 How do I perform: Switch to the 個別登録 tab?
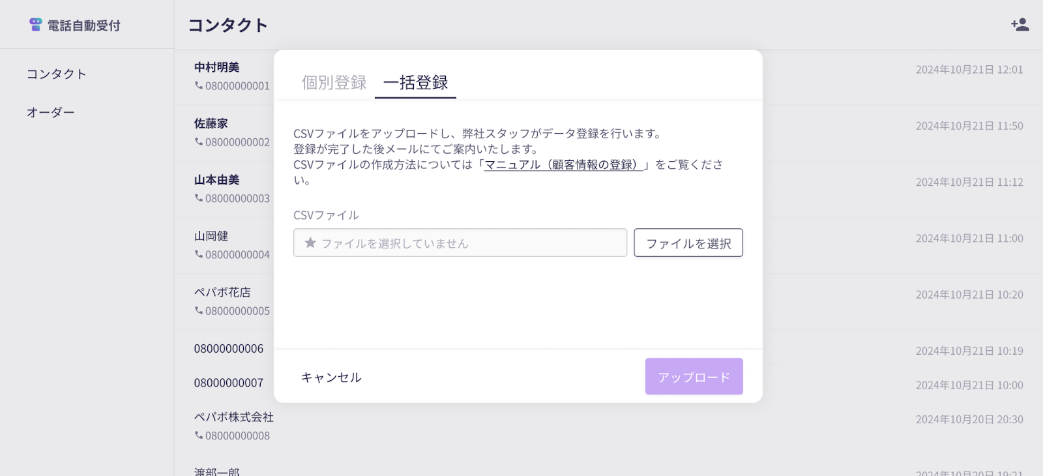click(334, 83)
